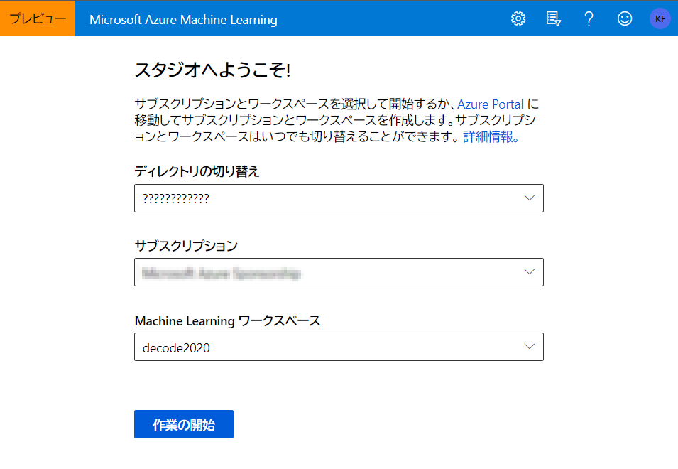Expand the ディレクトリの切り替え dropdown chevron
The height and width of the screenshot is (469, 678).
(529, 198)
